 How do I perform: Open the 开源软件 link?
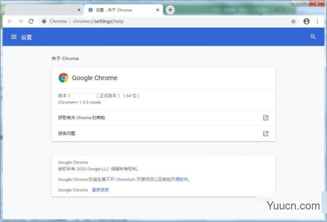pyautogui.click(x=179, y=180)
